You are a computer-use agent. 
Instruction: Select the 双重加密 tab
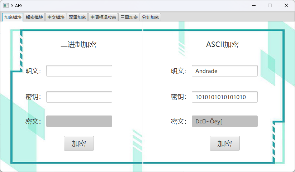point(77,17)
